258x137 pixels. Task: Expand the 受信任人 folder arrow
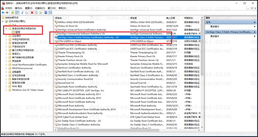coord(6,54)
